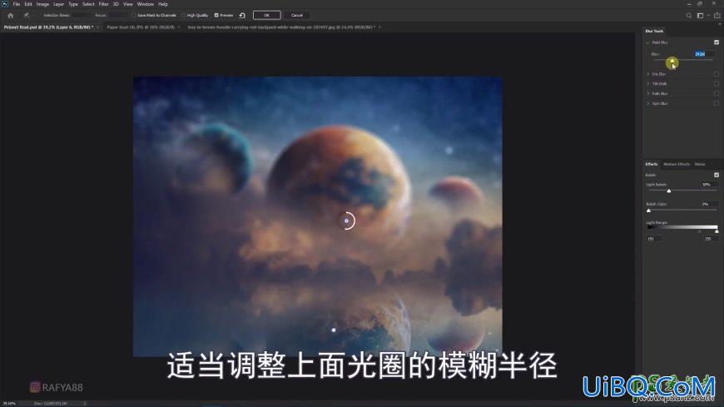This screenshot has height=407, width=724.
Task: Open the Edit menu
Action: (28, 4)
